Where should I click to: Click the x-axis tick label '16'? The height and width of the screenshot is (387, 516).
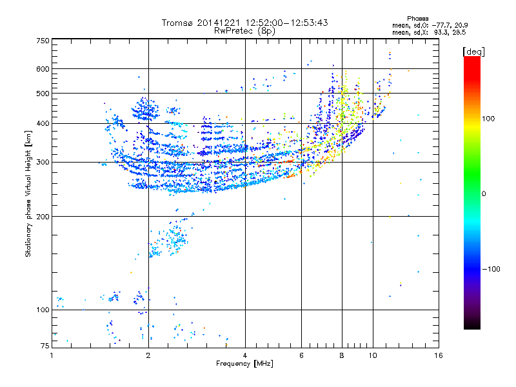click(439, 355)
